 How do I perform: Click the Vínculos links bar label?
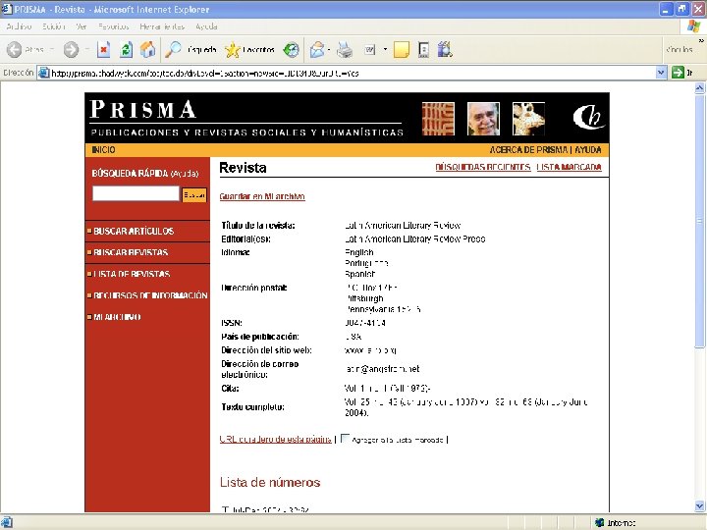pos(680,50)
